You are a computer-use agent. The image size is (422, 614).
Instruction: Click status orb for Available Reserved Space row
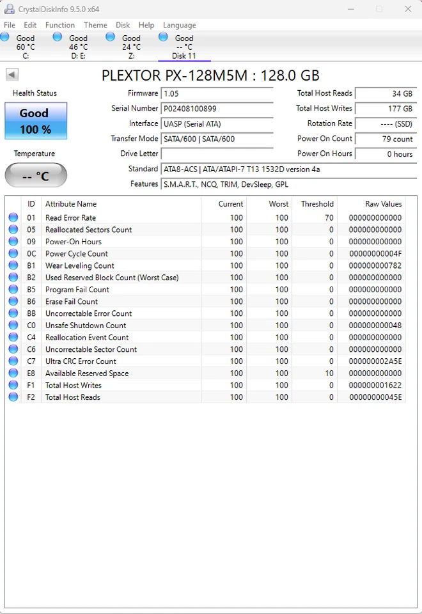(x=13, y=373)
